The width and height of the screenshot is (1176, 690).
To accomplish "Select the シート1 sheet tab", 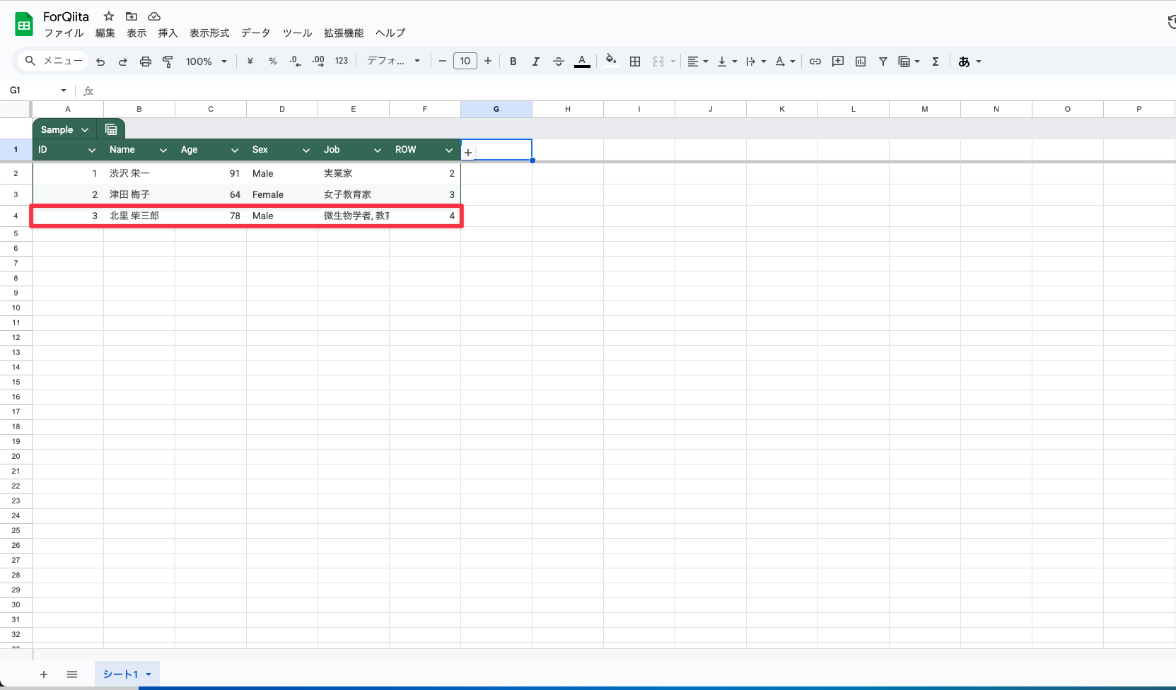I will coord(127,674).
